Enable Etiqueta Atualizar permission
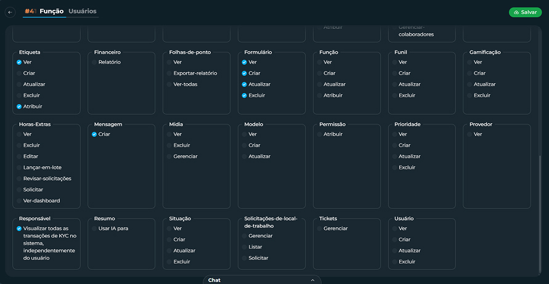 (x=19, y=84)
